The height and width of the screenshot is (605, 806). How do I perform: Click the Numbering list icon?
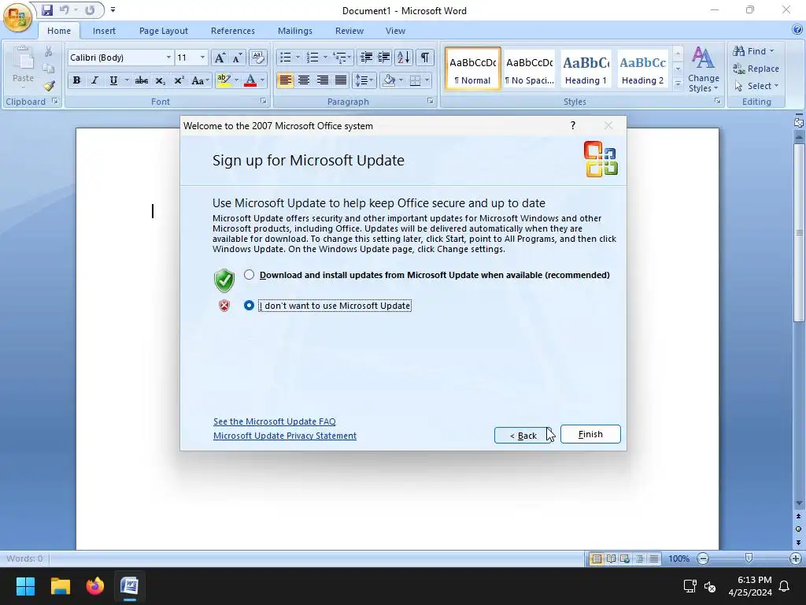click(312, 58)
